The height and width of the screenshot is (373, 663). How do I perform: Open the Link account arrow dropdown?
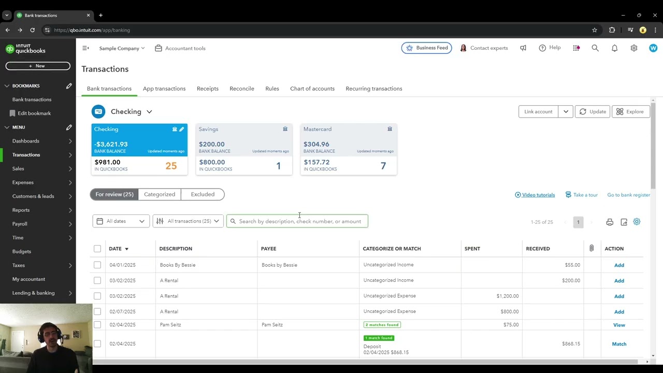566,111
